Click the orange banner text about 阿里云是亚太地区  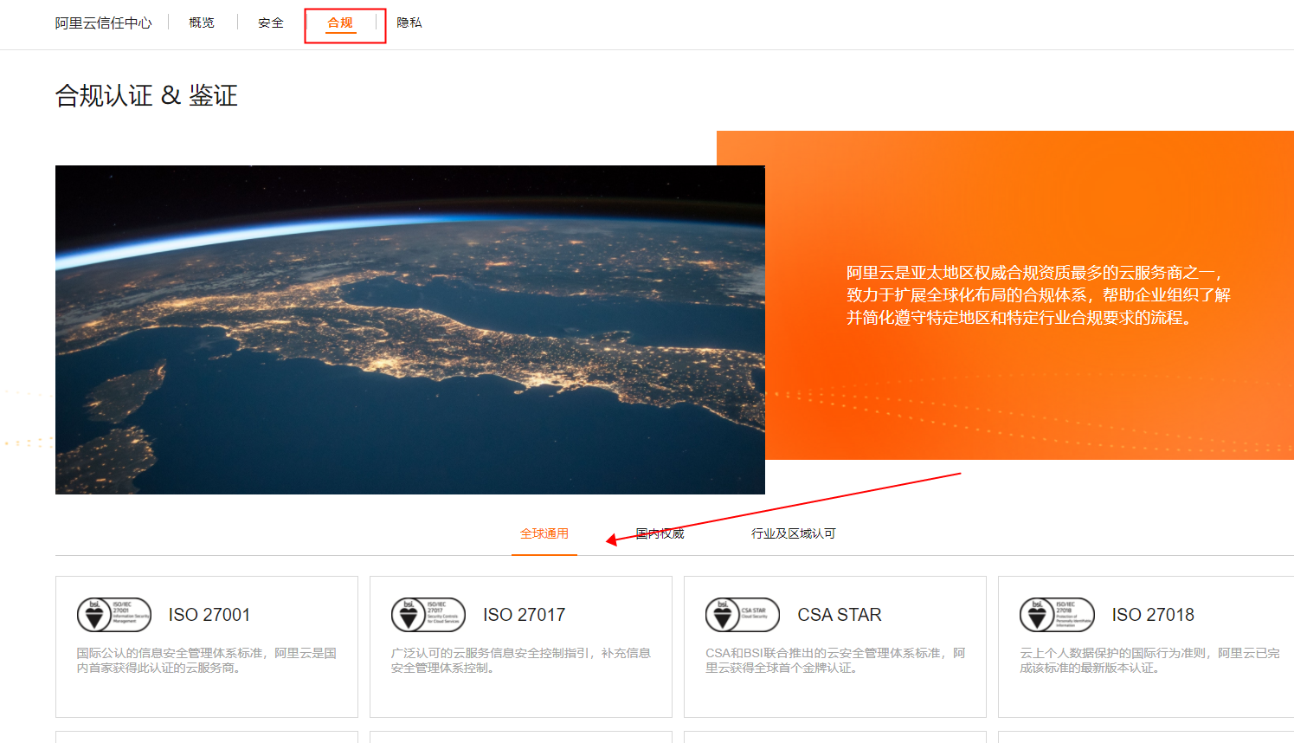[1039, 295]
